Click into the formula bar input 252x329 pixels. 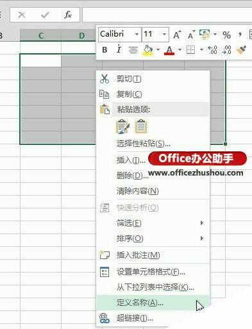click(167, 15)
